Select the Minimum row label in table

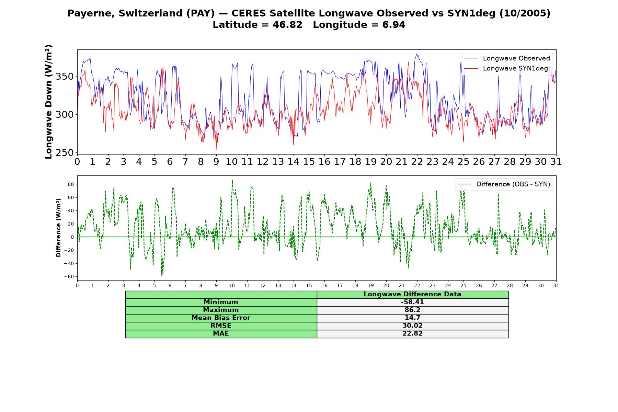(x=221, y=302)
